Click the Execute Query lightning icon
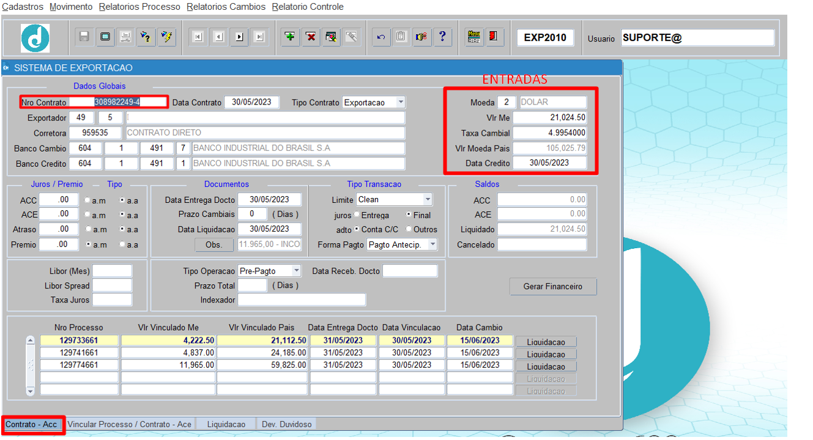This screenshot has width=813, height=440. pyautogui.click(x=166, y=37)
